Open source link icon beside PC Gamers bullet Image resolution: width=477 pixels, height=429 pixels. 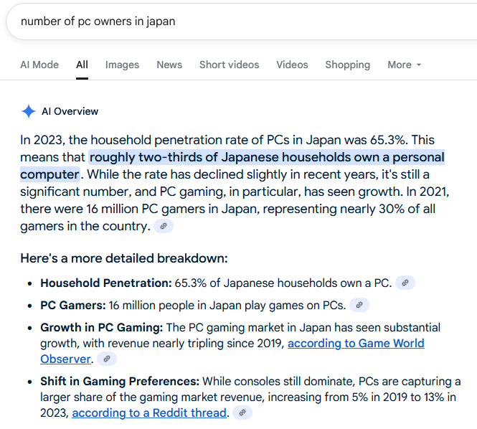pos(359,305)
